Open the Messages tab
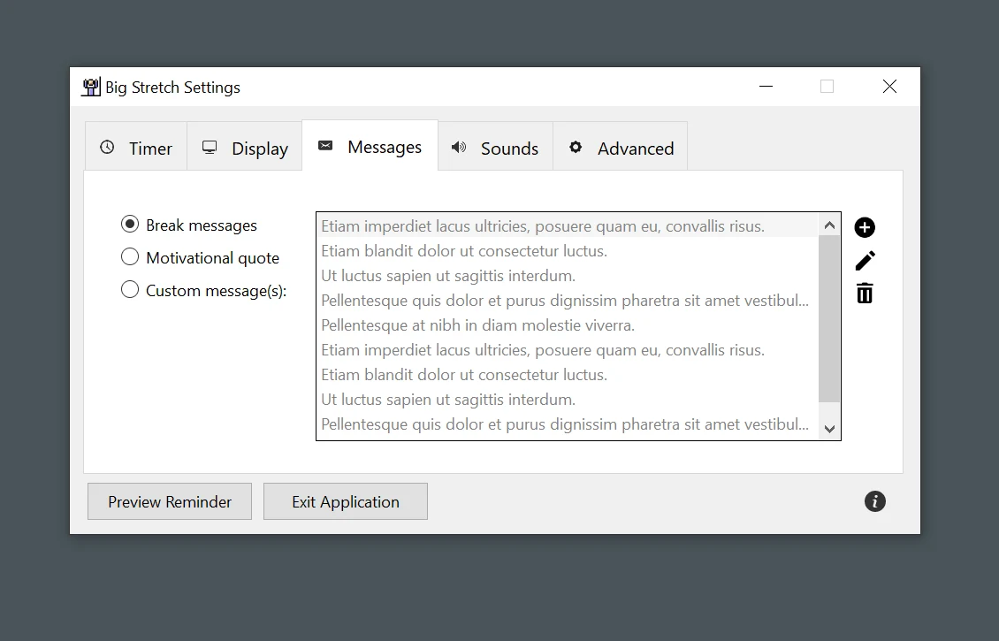Viewport: 999px width, 641px height. point(370,147)
